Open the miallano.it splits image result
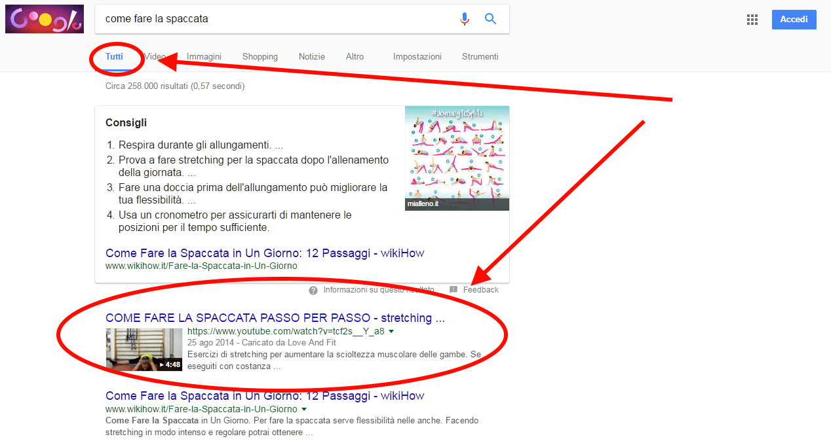The height and width of the screenshot is (443, 831). coord(457,157)
